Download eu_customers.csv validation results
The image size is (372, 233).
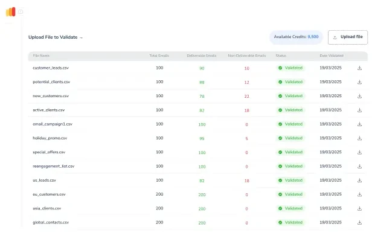click(x=359, y=194)
